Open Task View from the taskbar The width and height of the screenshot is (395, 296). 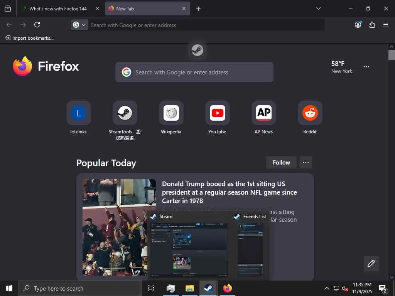coord(151,288)
